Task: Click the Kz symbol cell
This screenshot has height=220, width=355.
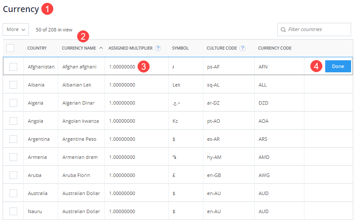Action: (175, 121)
